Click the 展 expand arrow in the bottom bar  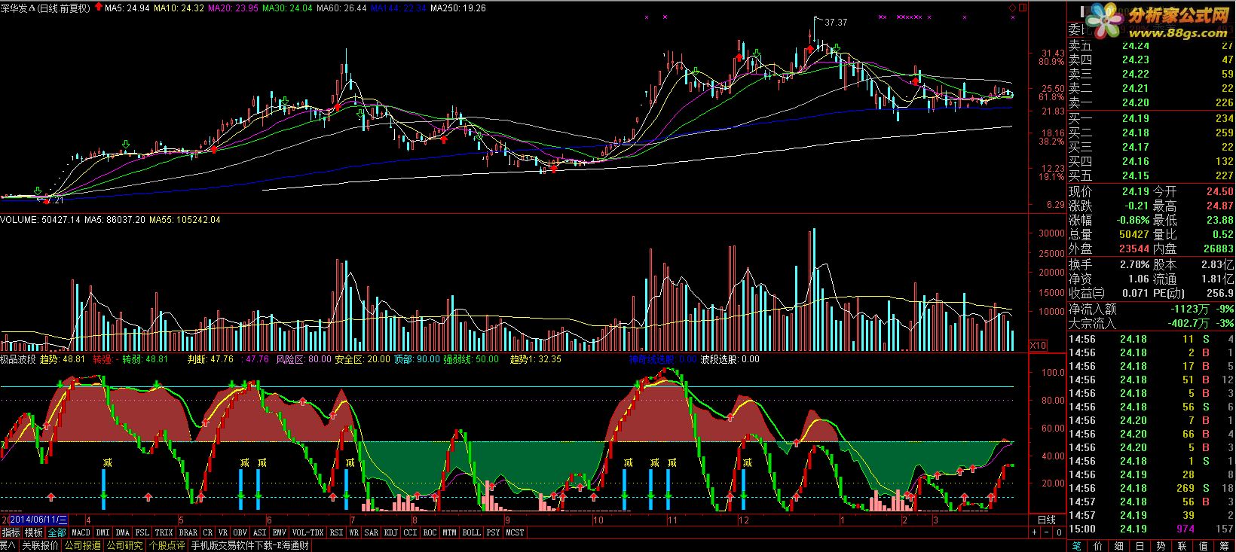pyautogui.click(x=8, y=545)
